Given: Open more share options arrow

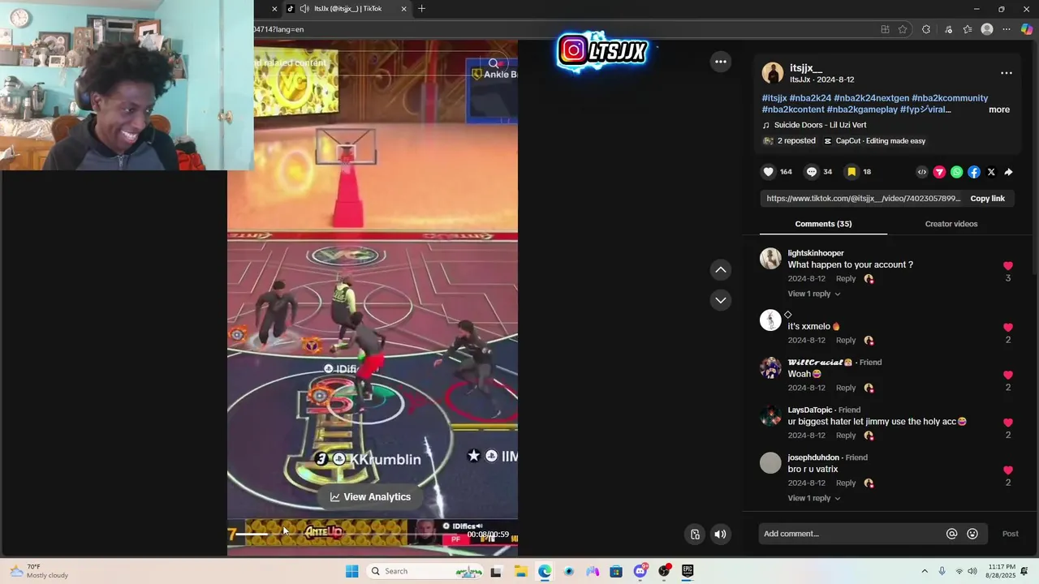Looking at the screenshot, I should pyautogui.click(x=1008, y=172).
